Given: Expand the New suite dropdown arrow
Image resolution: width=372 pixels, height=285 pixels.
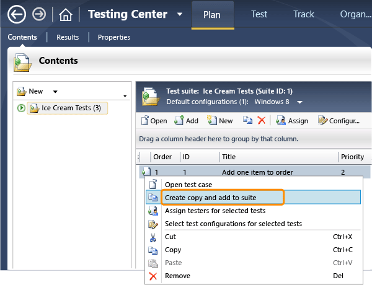Looking at the screenshot, I should coord(55,92).
